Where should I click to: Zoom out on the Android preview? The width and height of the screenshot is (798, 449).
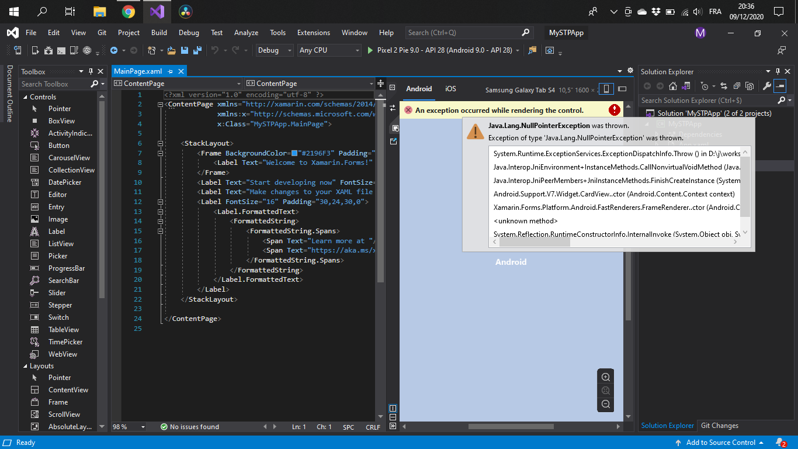pyautogui.click(x=606, y=403)
